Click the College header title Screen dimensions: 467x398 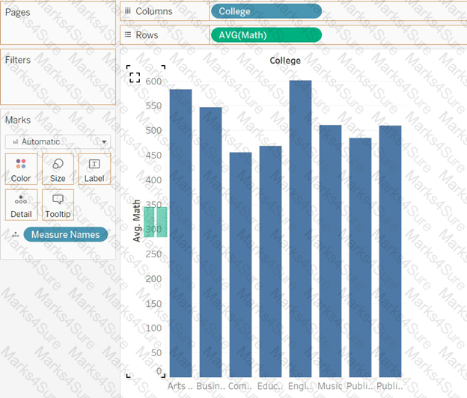click(x=285, y=61)
